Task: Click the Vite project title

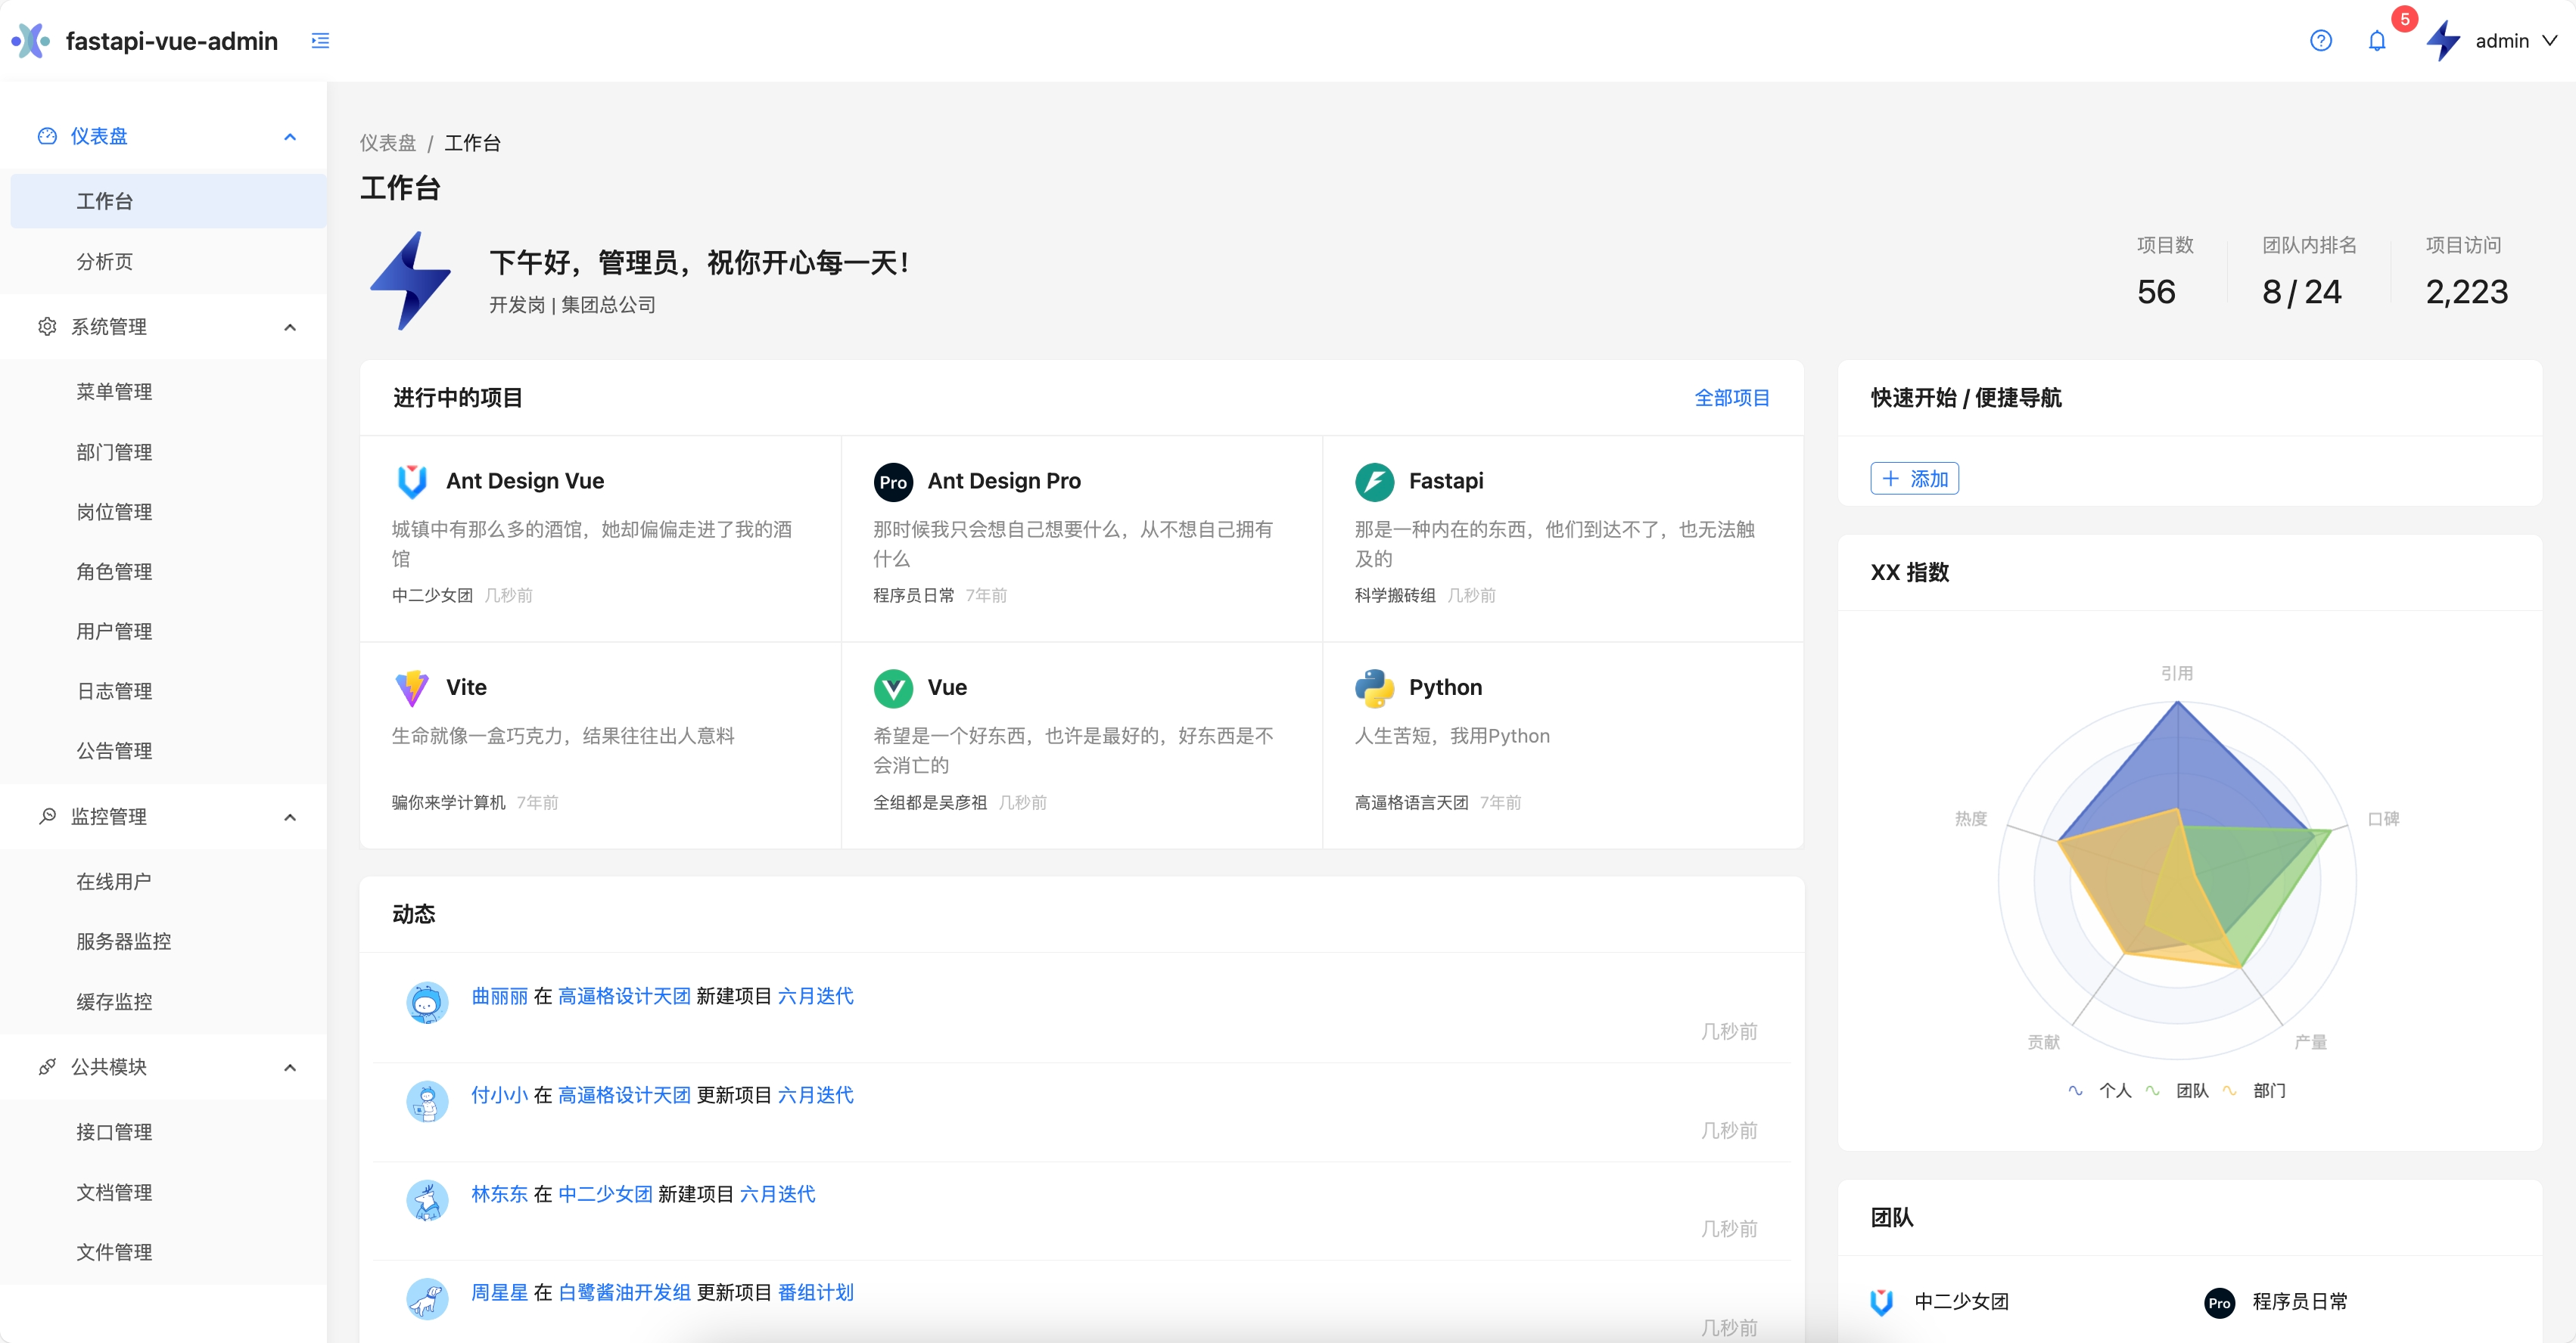Action: click(466, 687)
